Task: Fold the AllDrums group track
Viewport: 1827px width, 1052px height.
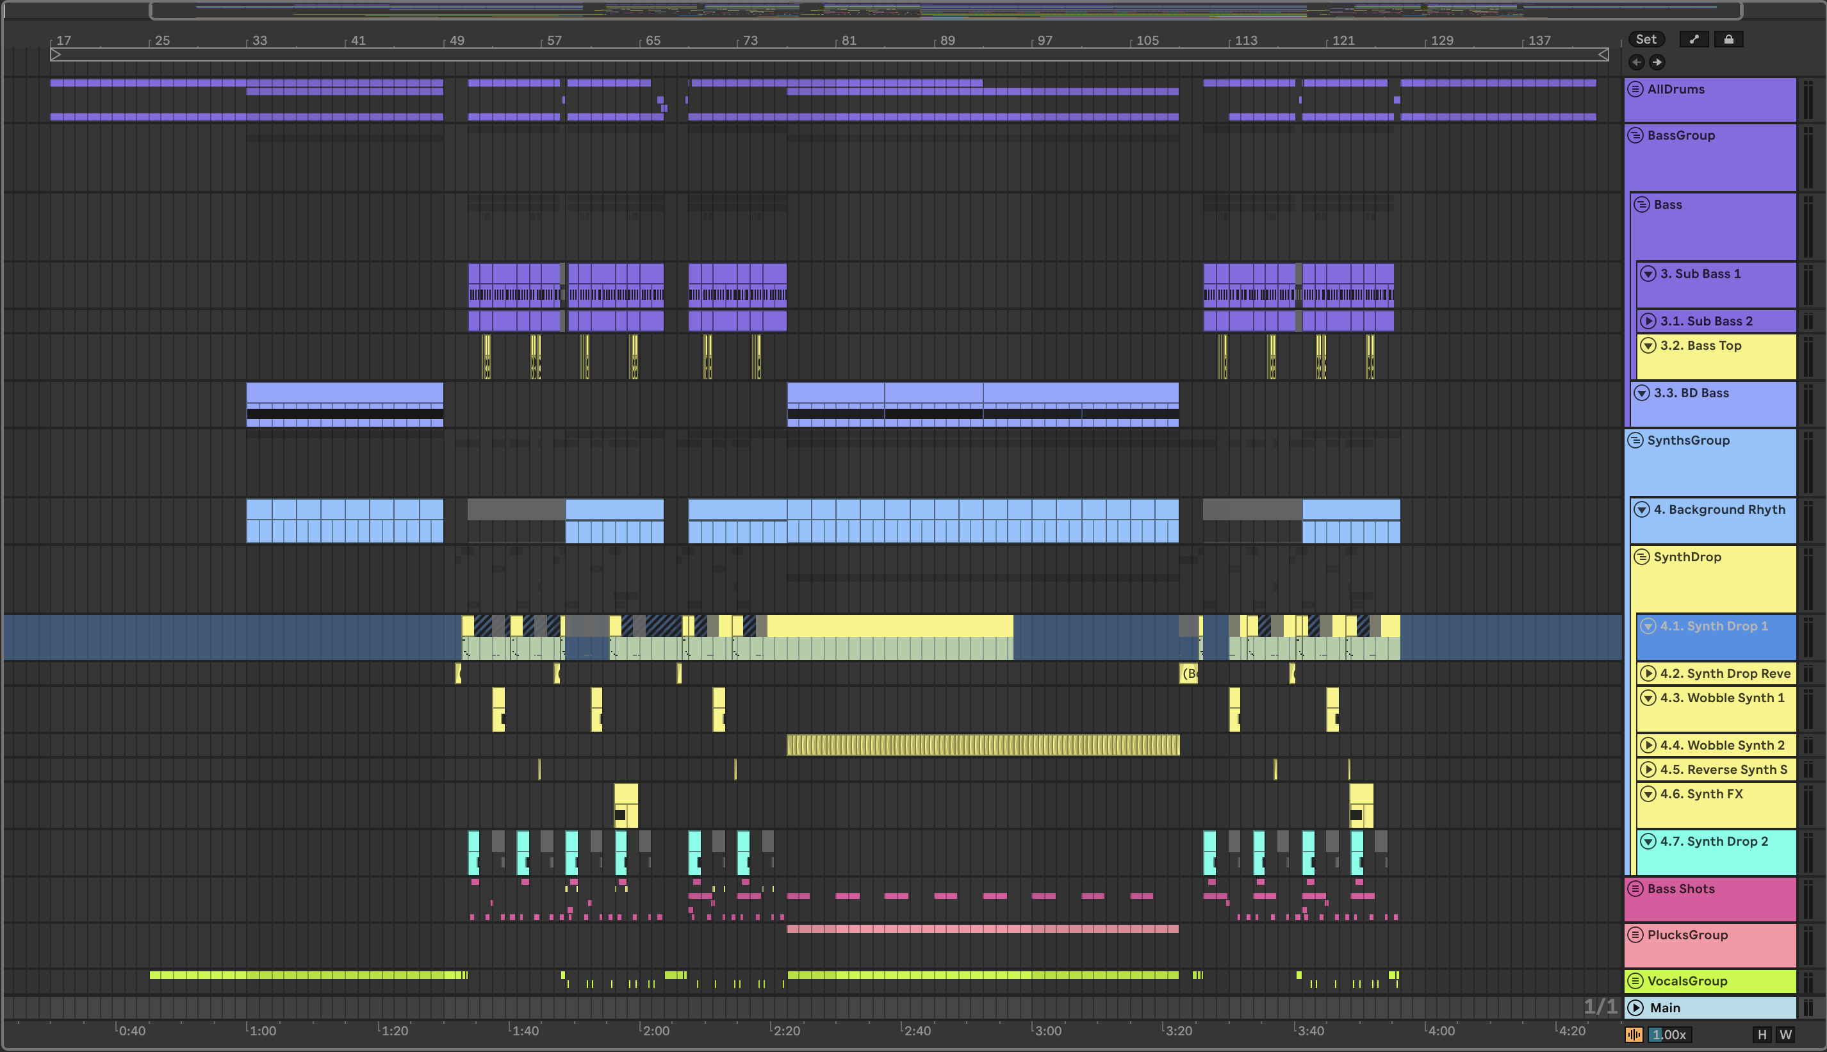Action: pyautogui.click(x=1635, y=89)
